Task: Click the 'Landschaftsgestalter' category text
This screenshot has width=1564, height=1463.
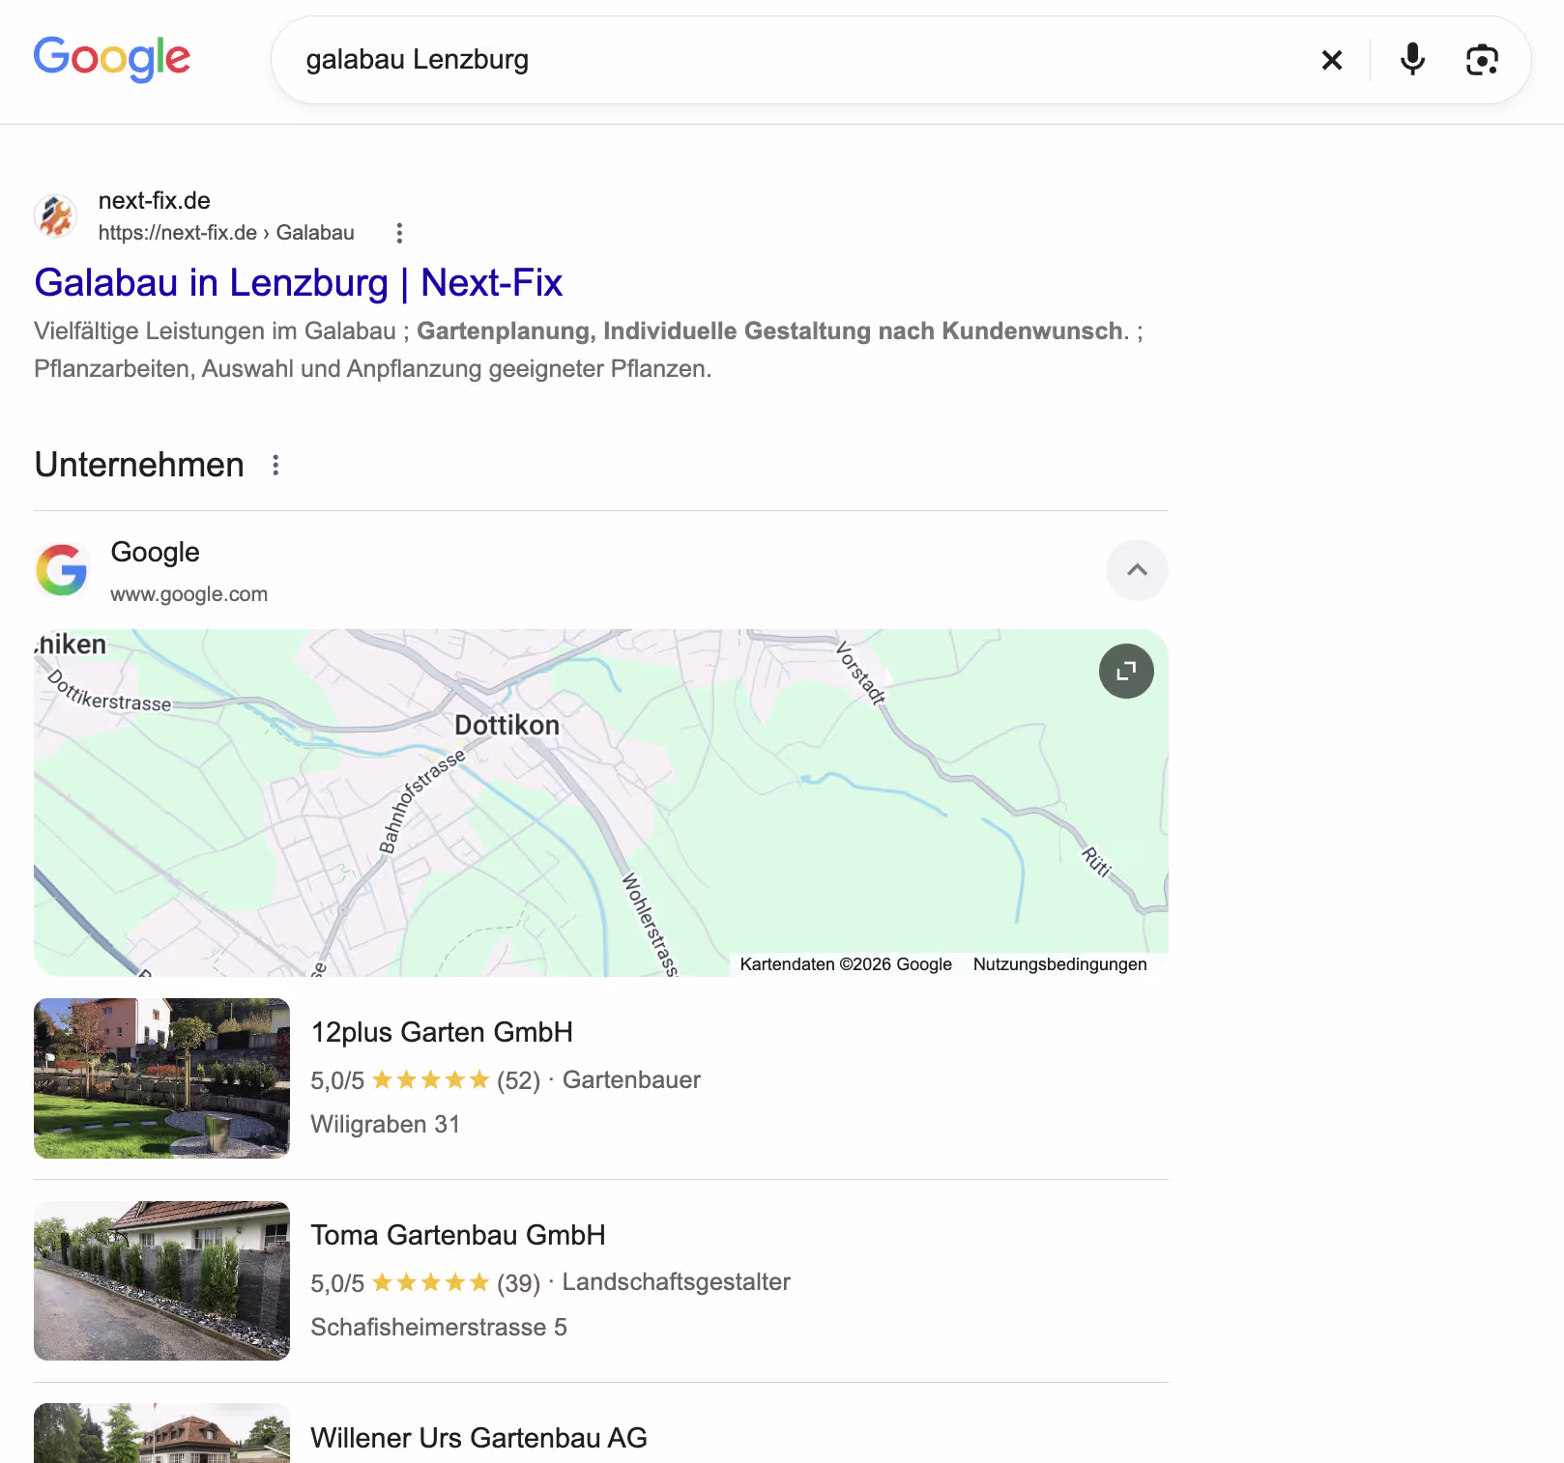Action: 677,1282
